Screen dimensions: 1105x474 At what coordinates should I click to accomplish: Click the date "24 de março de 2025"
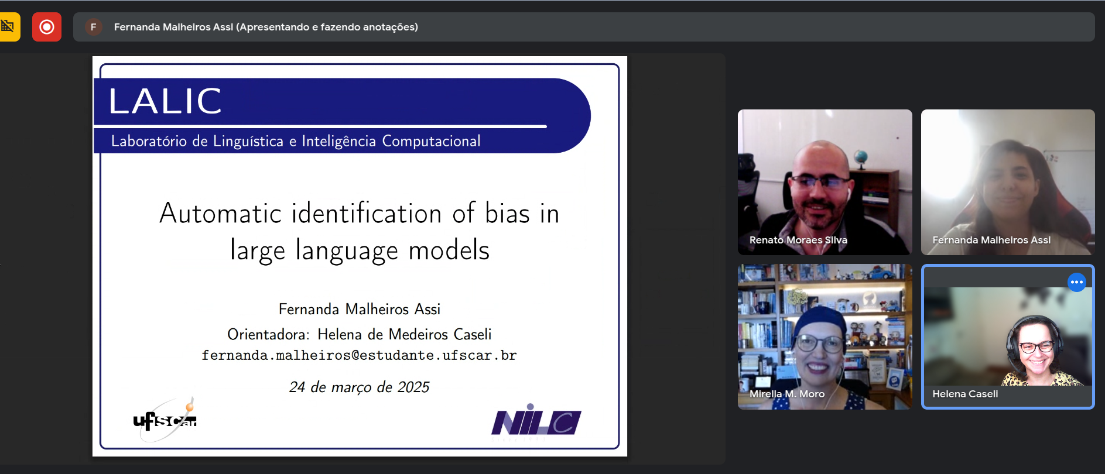(x=359, y=387)
